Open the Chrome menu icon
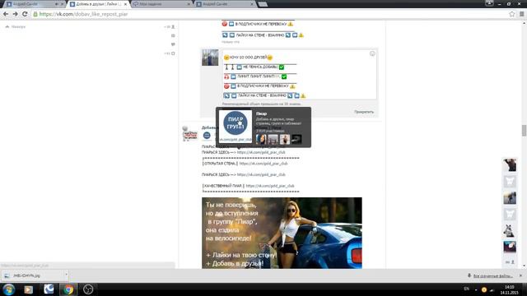The height and width of the screenshot is (296, 527). pos(521,14)
